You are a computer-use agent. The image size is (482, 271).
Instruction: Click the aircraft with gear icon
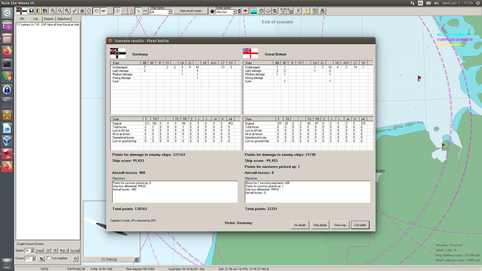tap(290, 11)
